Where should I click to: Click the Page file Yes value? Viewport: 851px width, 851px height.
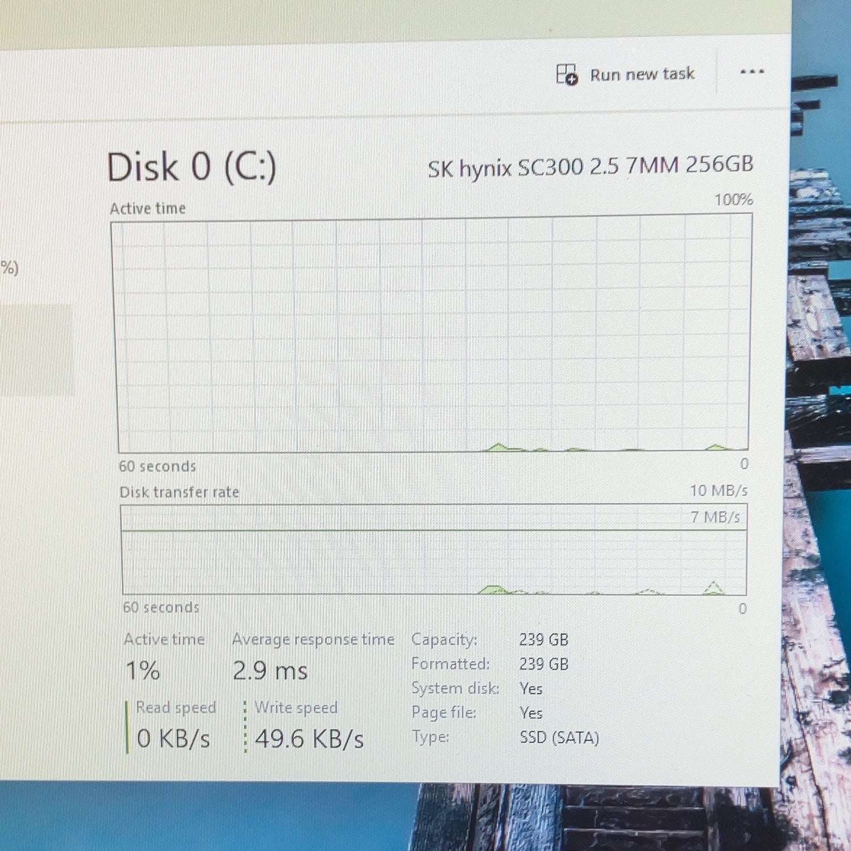[x=531, y=713]
